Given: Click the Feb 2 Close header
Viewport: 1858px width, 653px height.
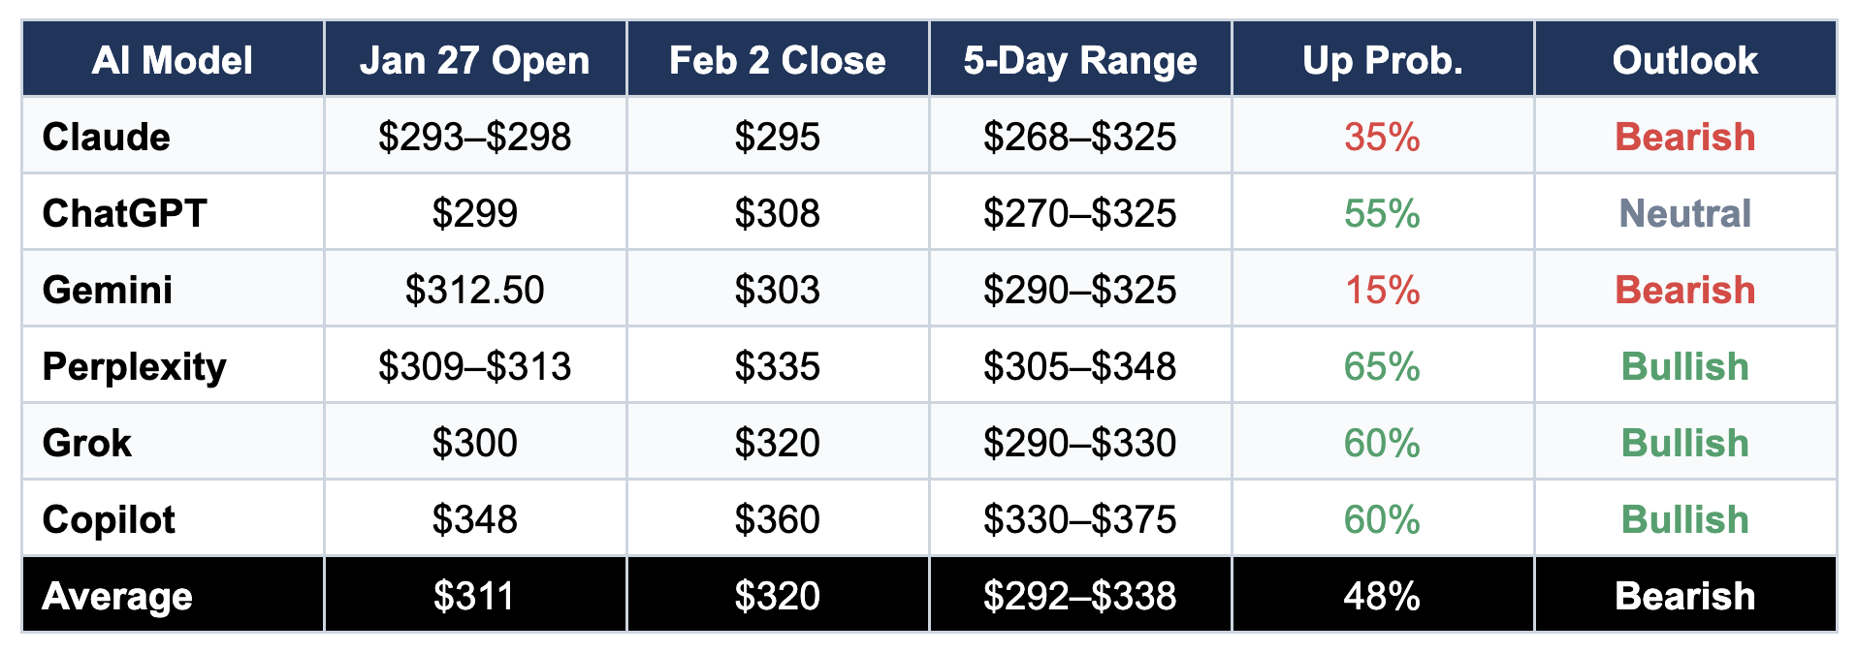Looking at the screenshot, I should pyautogui.click(x=778, y=60).
